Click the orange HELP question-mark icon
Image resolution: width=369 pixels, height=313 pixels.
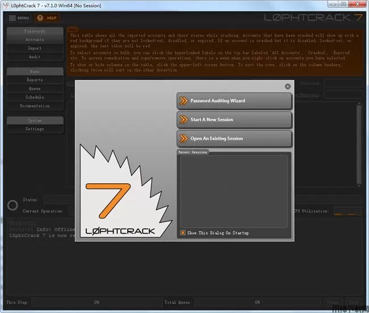(40, 18)
